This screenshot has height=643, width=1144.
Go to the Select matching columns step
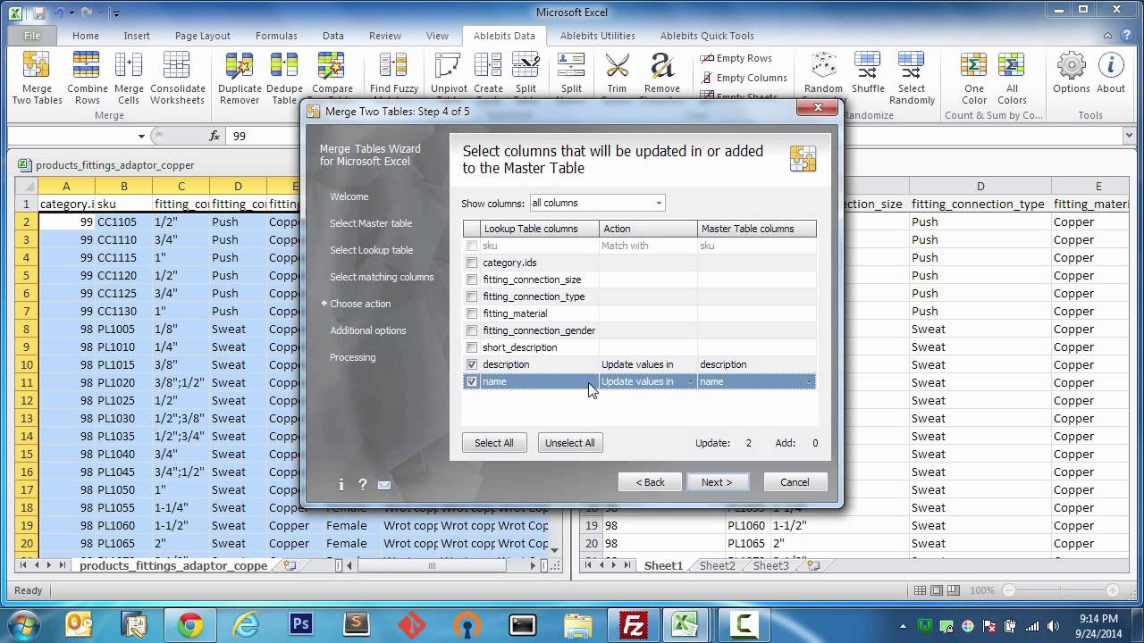(x=382, y=277)
